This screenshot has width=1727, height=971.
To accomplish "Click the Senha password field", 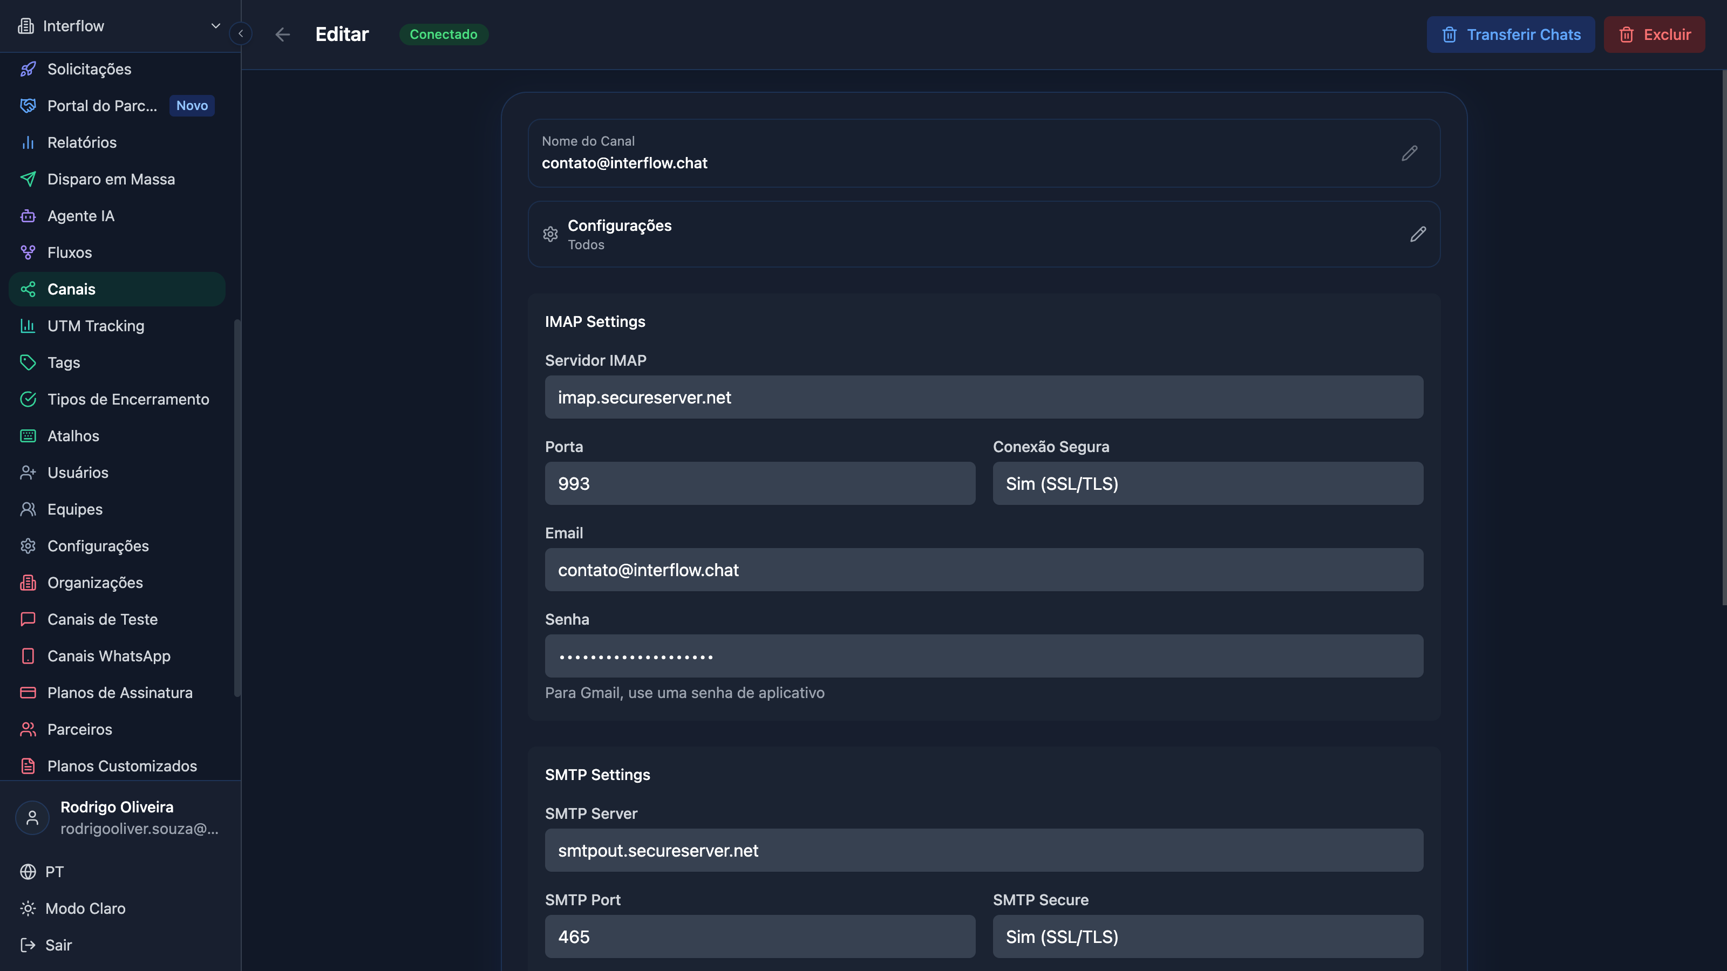I will click(x=983, y=656).
